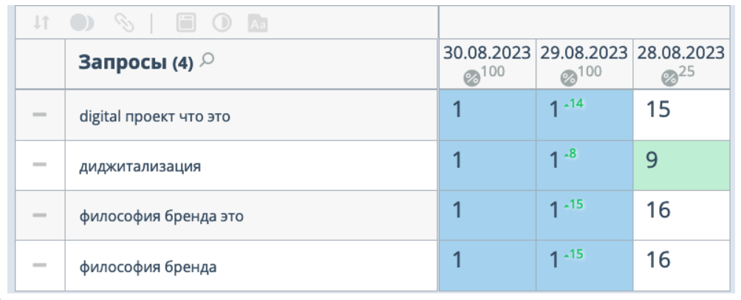Click the percent icon under 28.08.2023
Screen dimensions: 741x300
tap(669, 78)
